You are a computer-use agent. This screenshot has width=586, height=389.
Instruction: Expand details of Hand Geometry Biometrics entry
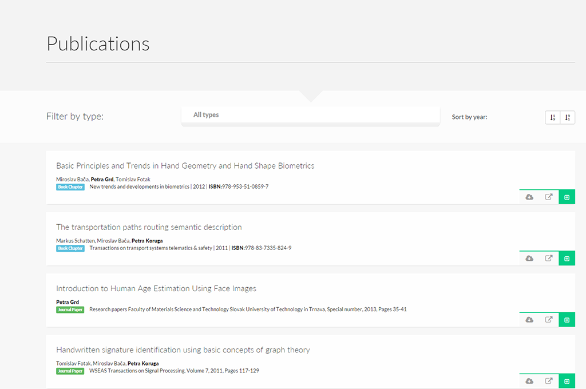pyautogui.click(x=567, y=197)
